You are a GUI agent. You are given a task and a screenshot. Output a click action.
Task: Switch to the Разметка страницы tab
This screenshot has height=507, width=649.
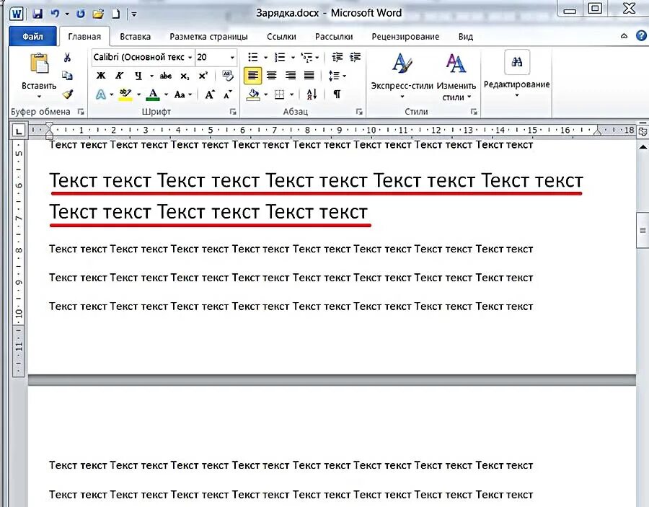pos(208,37)
